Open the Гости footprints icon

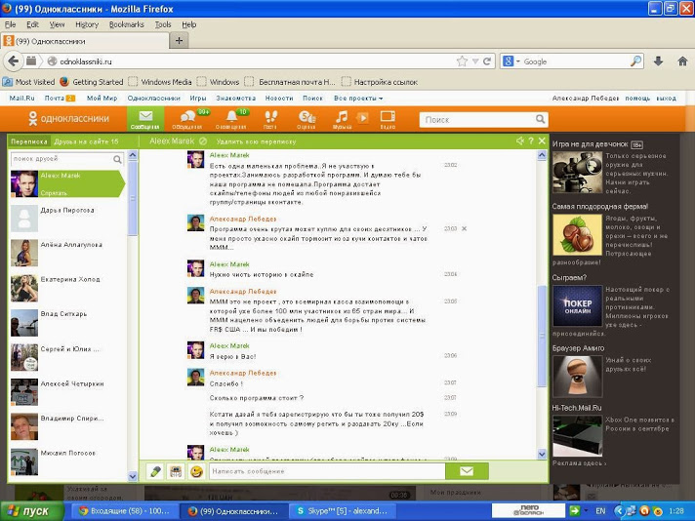pos(270,119)
